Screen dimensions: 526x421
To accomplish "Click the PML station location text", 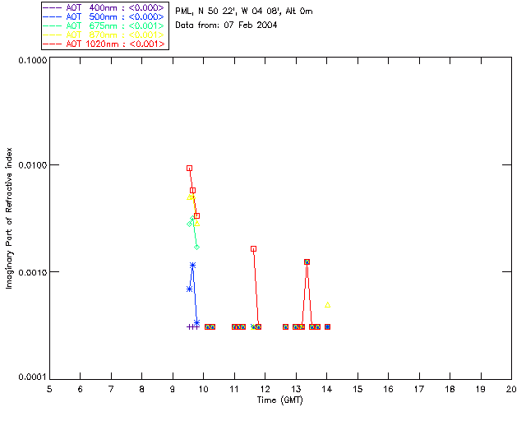I will [x=244, y=12].
